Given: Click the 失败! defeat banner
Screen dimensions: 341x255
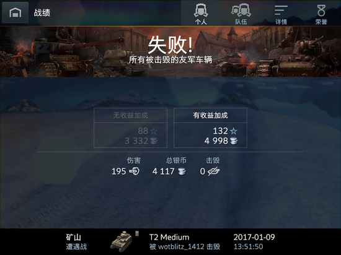Looking at the screenshot, I should tap(170, 45).
